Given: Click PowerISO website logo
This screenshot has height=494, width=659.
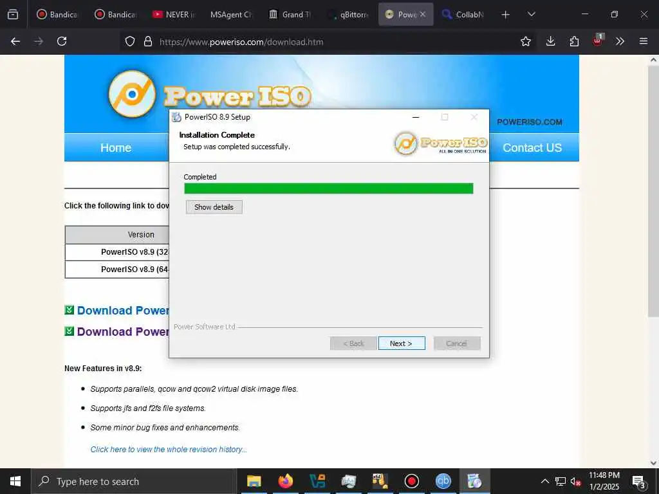Looking at the screenshot, I should coord(209,95).
